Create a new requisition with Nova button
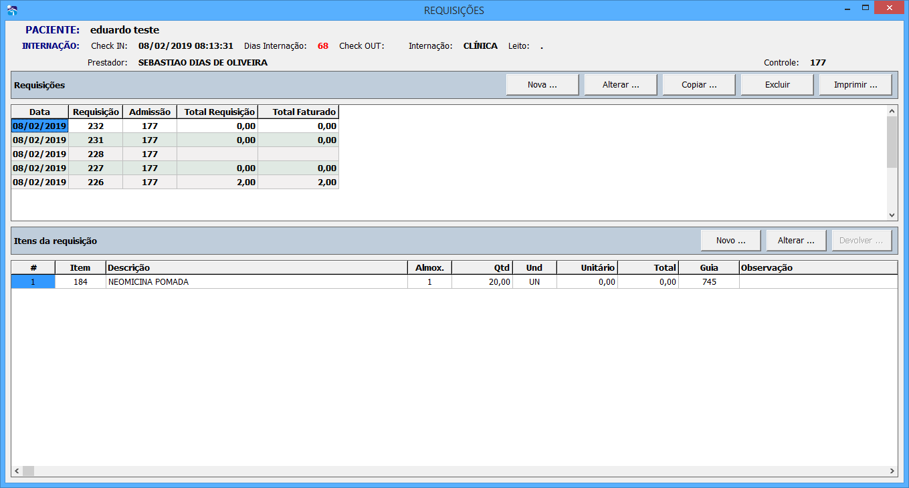This screenshot has height=488, width=909. click(x=542, y=85)
